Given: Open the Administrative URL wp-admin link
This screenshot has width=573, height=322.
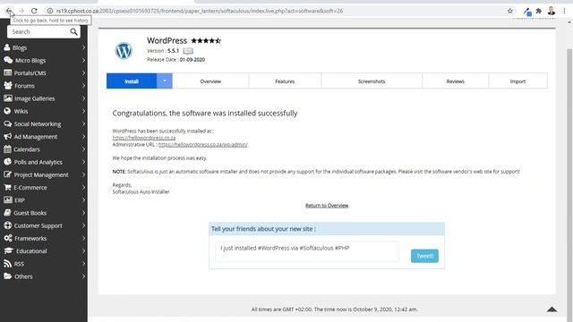Looking at the screenshot, I should tap(203, 145).
